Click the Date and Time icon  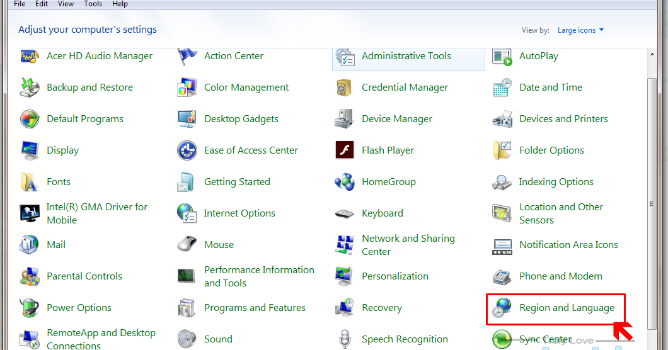(x=502, y=87)
